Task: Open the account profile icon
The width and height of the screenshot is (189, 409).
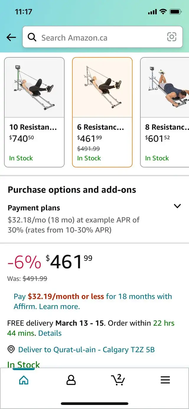Action: [71, 380]
